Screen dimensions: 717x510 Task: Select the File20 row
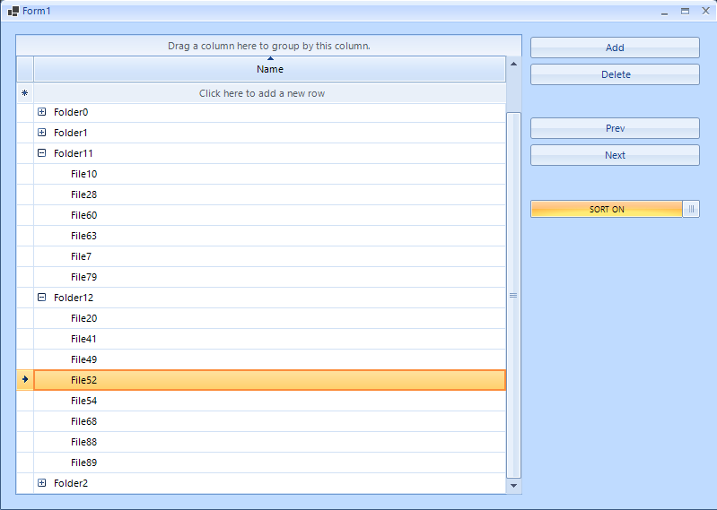pos(84,318)
